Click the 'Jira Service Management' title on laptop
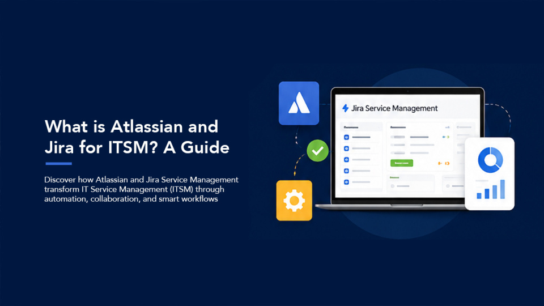This screenshot has width=544, height=306. (394, 108)
